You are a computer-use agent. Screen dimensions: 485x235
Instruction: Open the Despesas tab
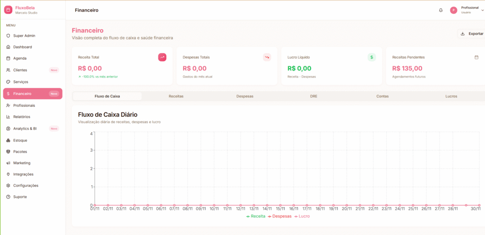245,96
